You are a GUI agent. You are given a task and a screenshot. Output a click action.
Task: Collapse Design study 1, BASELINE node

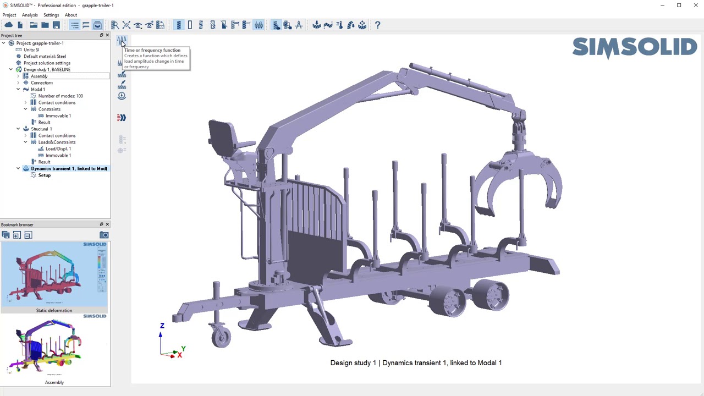click(x=10, y=69)
